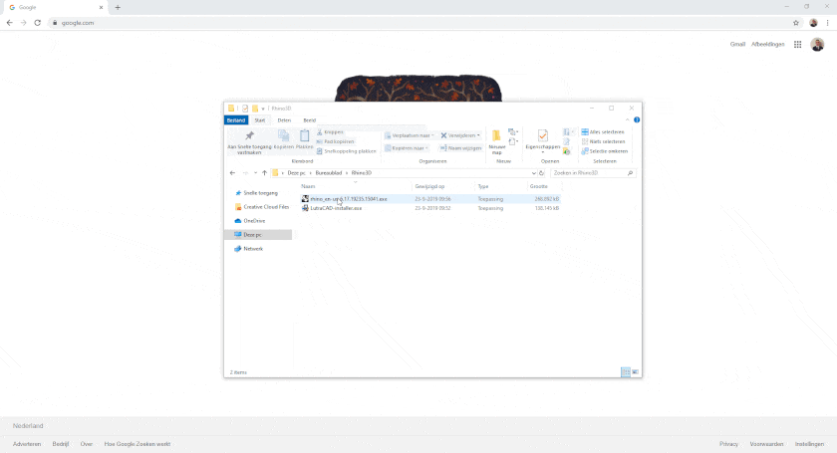Open the Verplaatsen naar dropdown
The height and width of the screenshot is (453, 837).
coord(410,135)
